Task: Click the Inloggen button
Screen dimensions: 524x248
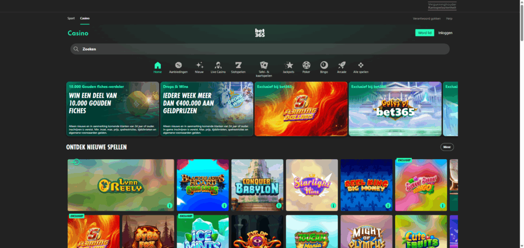Action: click(x=445, y=33)
